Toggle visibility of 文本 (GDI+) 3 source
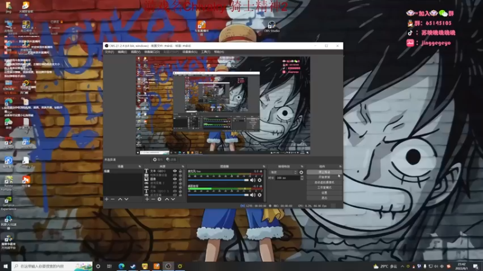483x271 pixels. (174, 191)
